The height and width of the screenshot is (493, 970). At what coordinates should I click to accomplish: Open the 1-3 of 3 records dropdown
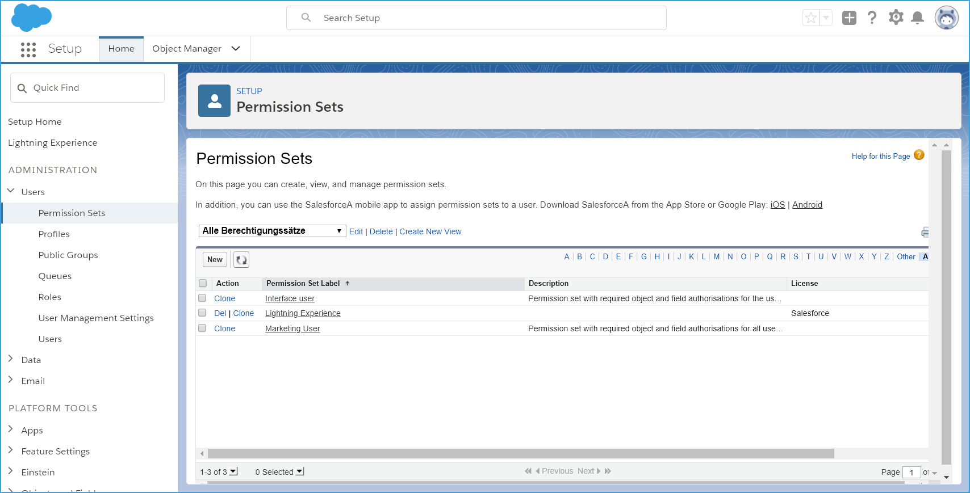pyautogui.click(x=233, y=471)
